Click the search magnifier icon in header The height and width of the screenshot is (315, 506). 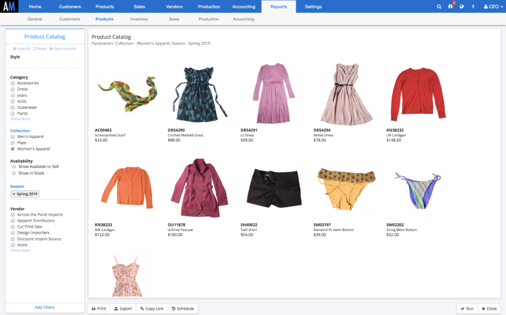coord(439,7)
